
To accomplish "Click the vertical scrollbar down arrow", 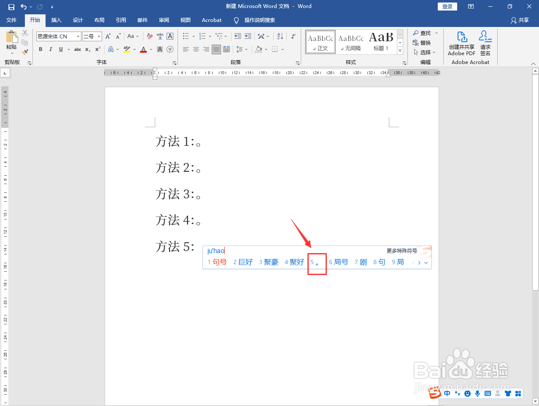I will coord(535,401).
